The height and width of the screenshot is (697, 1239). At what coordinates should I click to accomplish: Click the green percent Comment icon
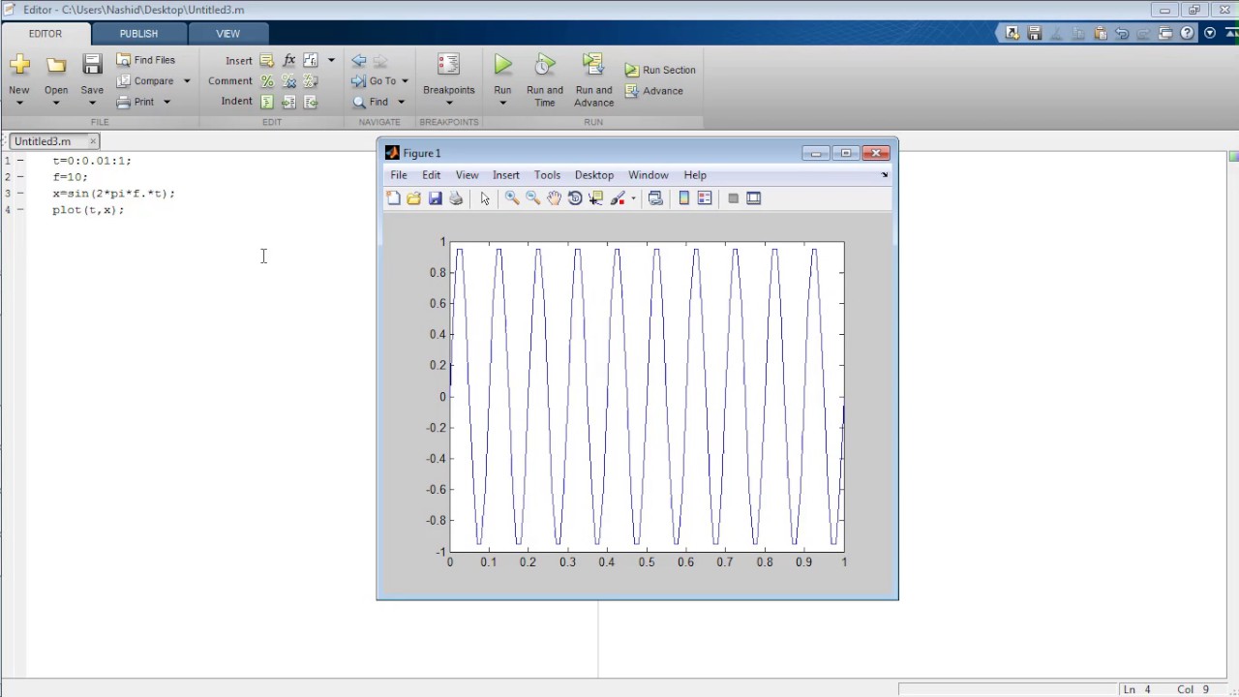point(267,81)
